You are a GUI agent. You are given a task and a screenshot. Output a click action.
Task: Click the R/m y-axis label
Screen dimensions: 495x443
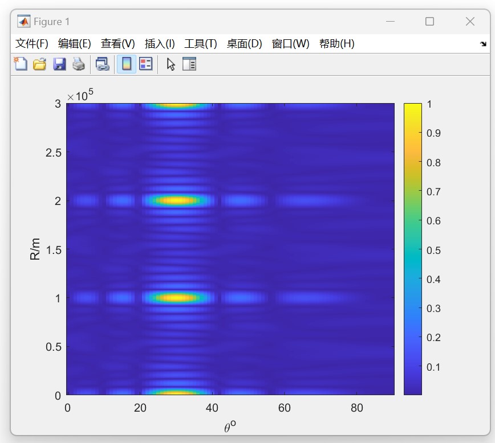35,249
